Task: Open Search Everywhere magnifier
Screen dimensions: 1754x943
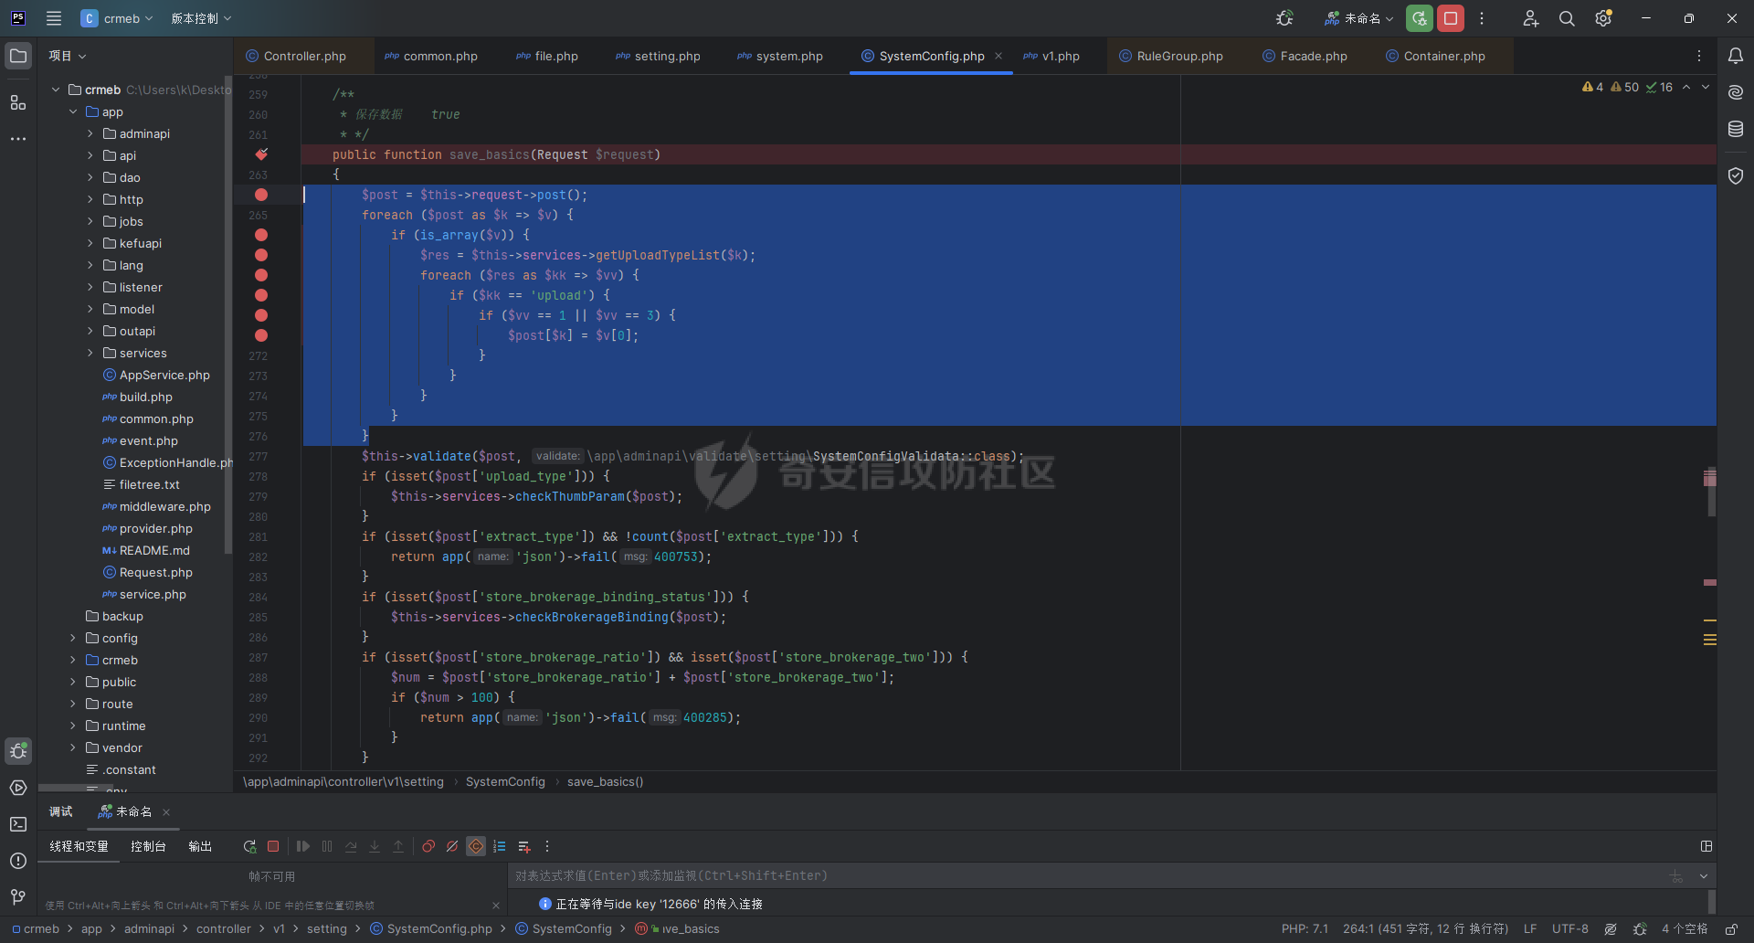Action: [1567, 18]
